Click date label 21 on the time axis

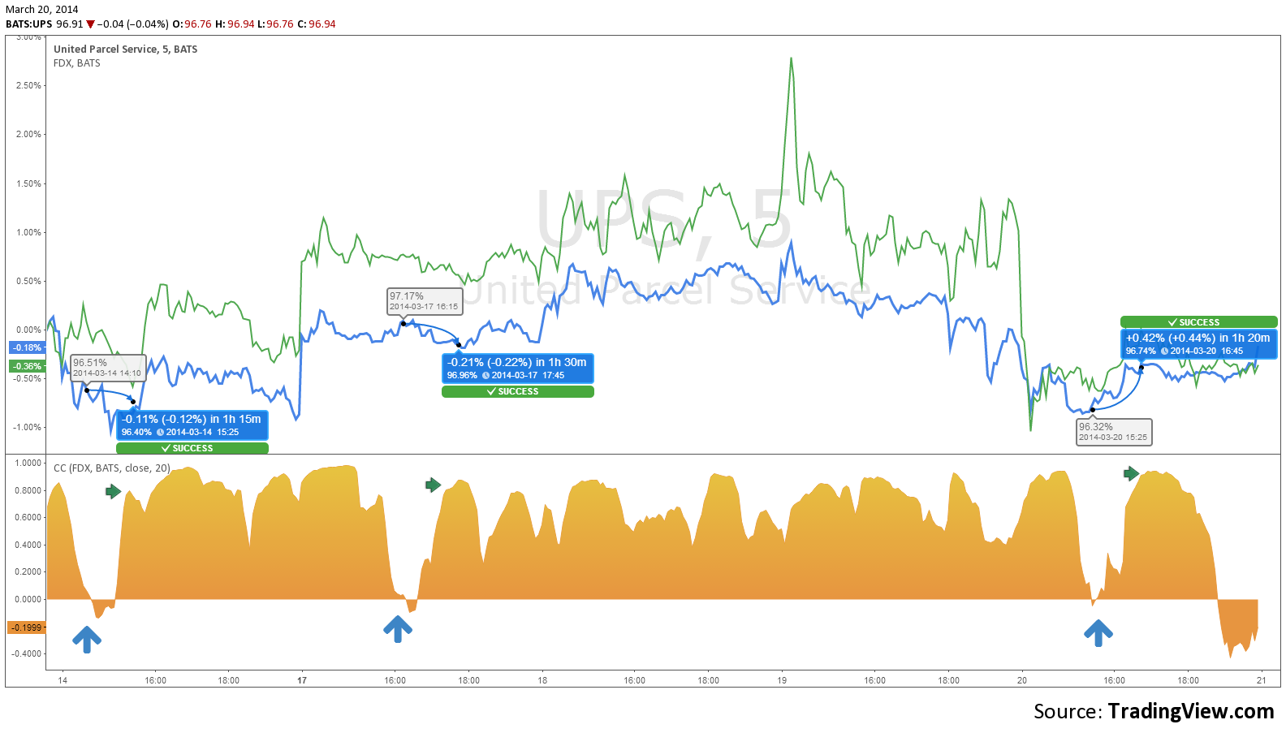pyautogui.click(x=1262, y=680)
